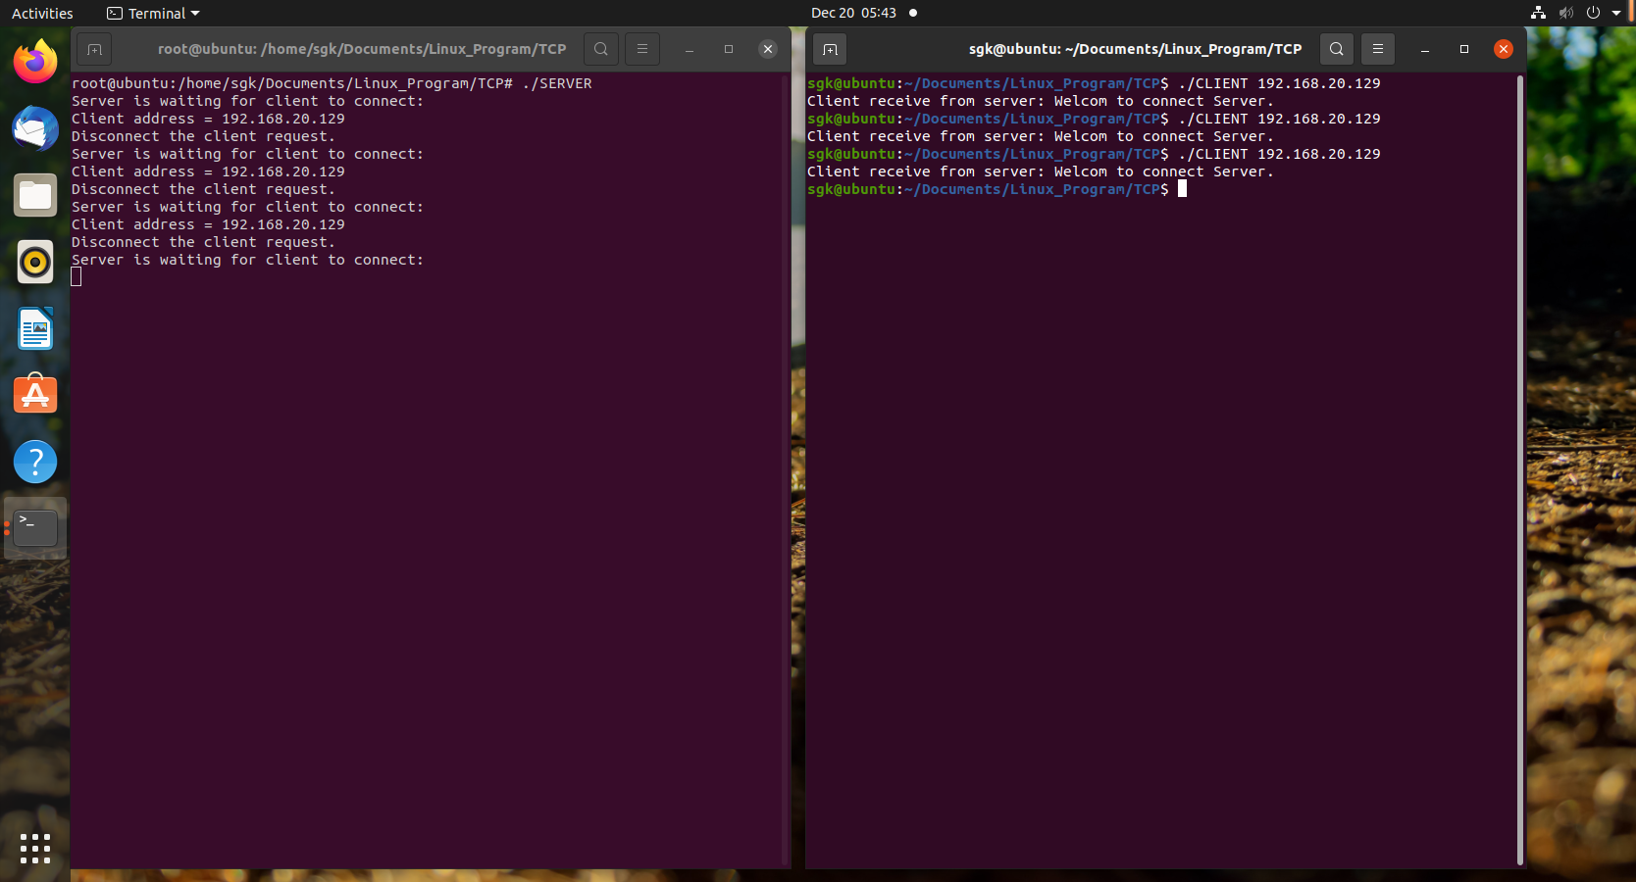Maximize the sgk terminal window
Screen dimensions: 1636x882
coord(1464,49)
